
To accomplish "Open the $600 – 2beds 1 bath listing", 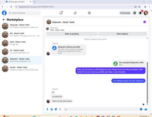I will click(57, 30).
